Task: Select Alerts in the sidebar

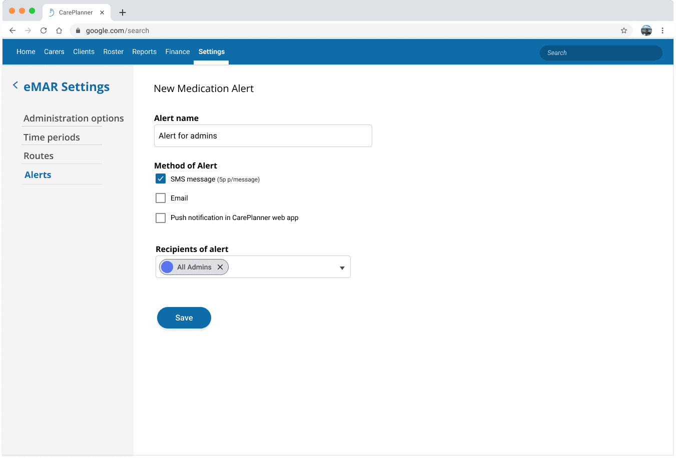Action: (x=38, y=175)
